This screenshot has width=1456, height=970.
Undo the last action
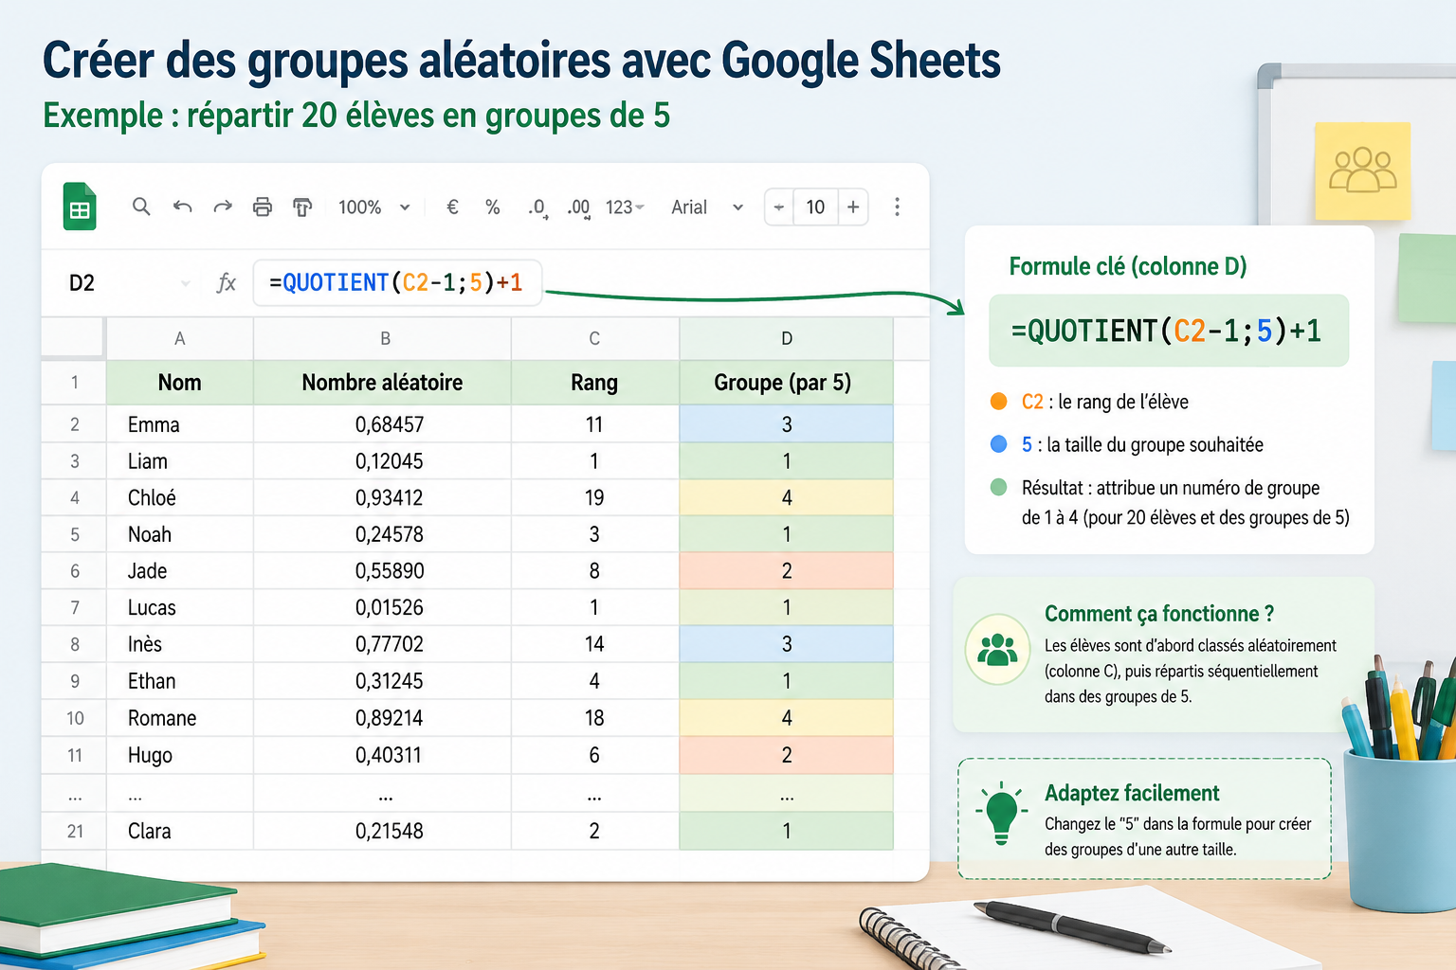[x=182, y=207]
